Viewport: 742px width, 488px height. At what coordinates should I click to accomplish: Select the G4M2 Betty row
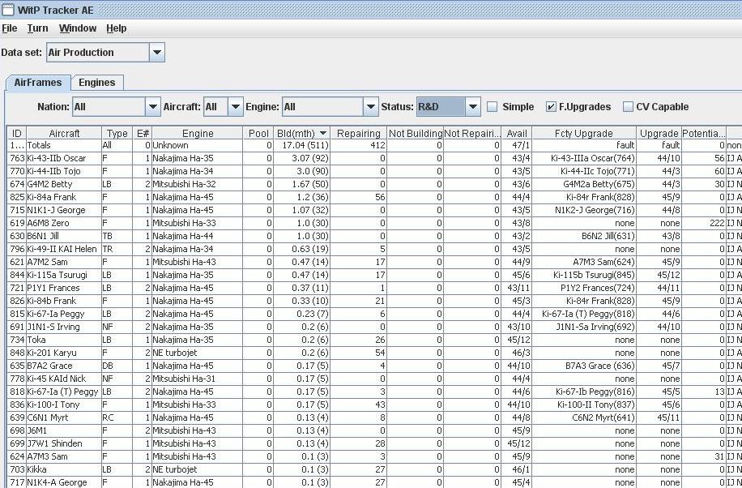coord(374,184)
